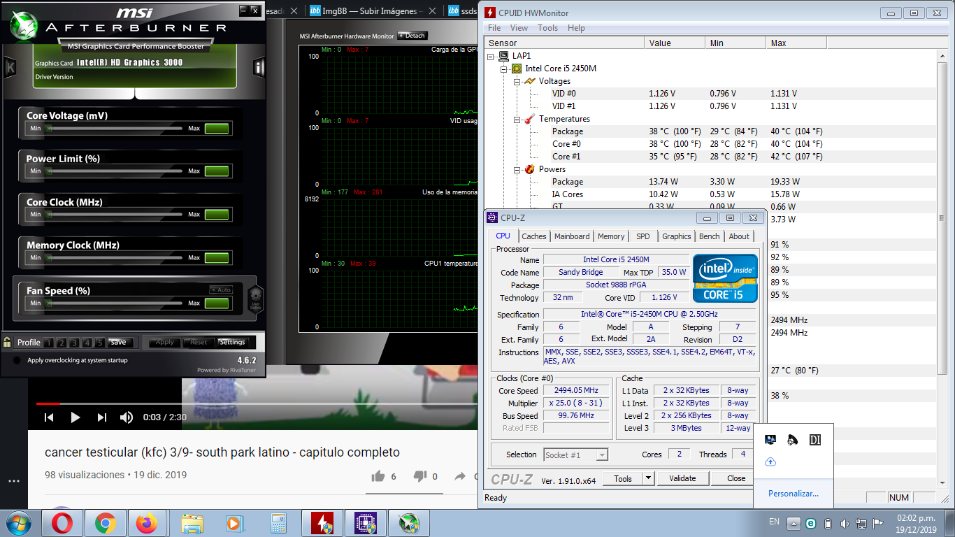Click the Fan Speed (%) slider track
This screenshot has width=955, height=537.
point(115,303)
